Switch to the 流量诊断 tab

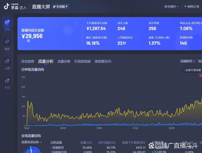coord(64,62)
